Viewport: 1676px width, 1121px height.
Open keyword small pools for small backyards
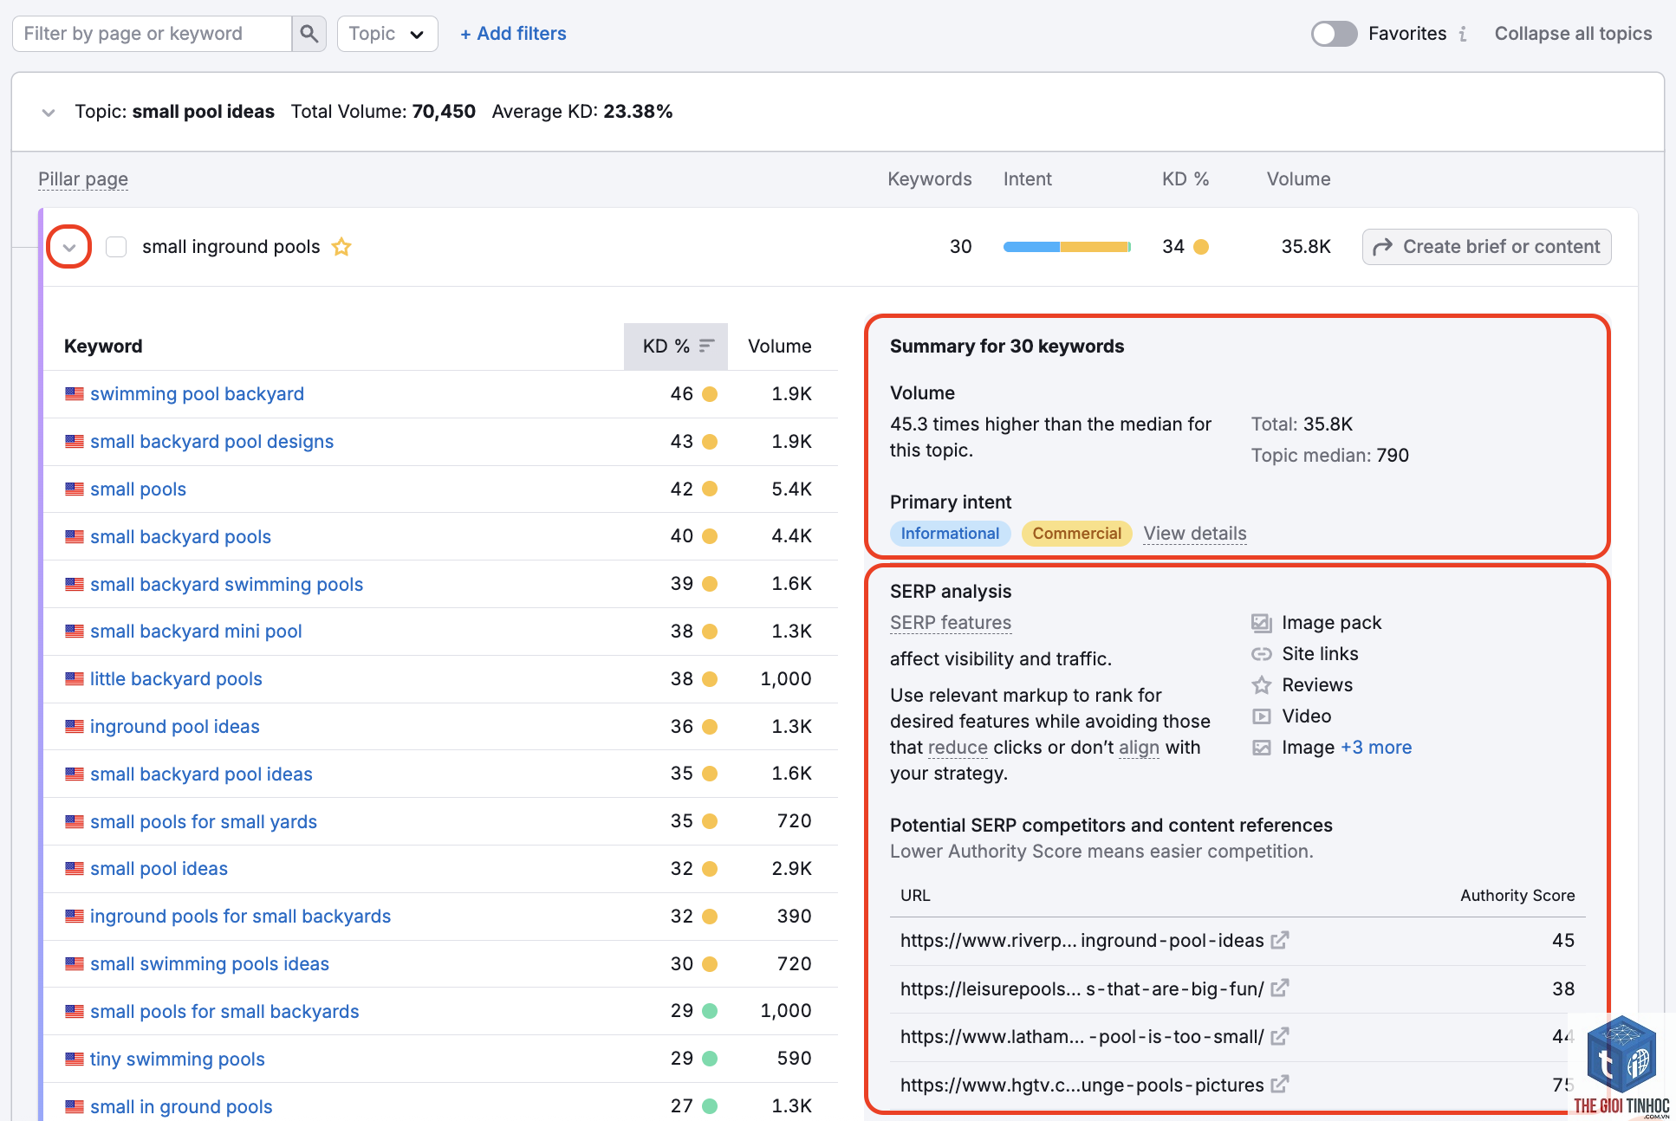(224, 1012)
